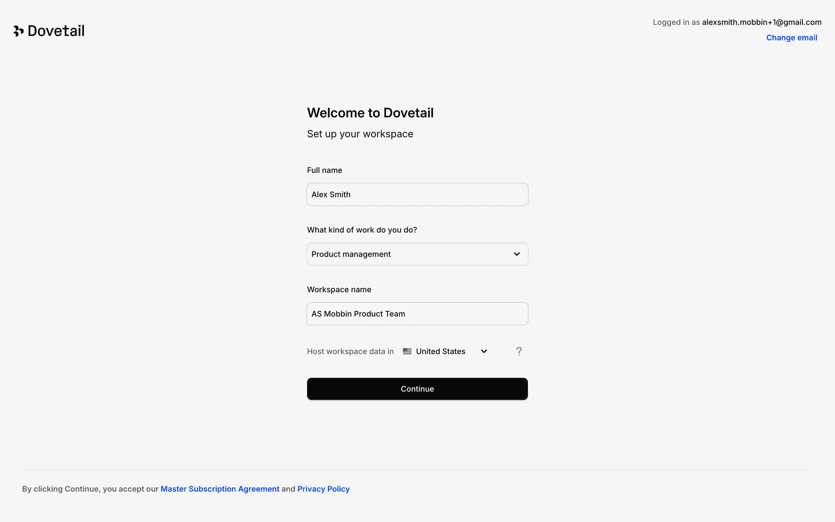Click the 'Host workspace data in' label
This screenshot has width=835, height=522.
click(x=351, y=351)
